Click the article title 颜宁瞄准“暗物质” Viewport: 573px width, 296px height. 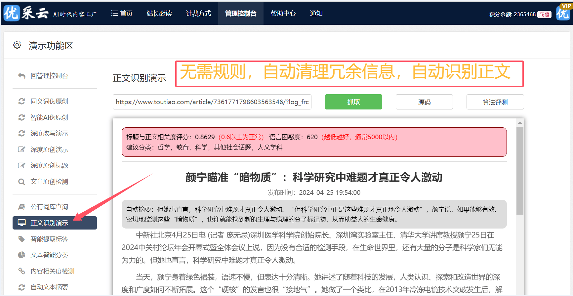click(314, 178)
